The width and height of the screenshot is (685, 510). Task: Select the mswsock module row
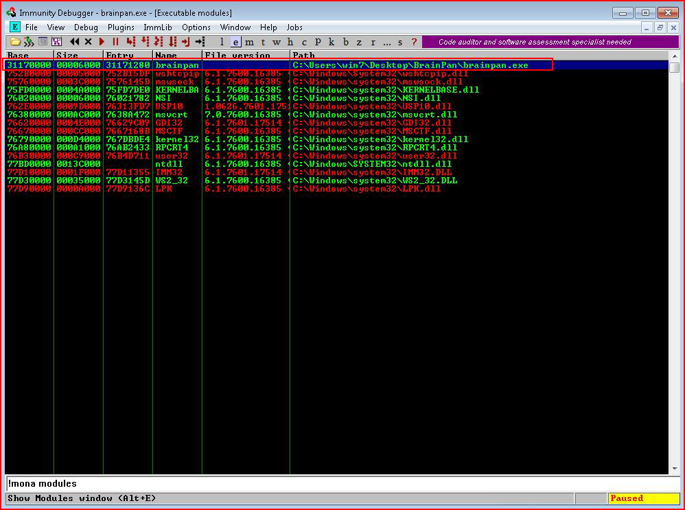point(337,82)
